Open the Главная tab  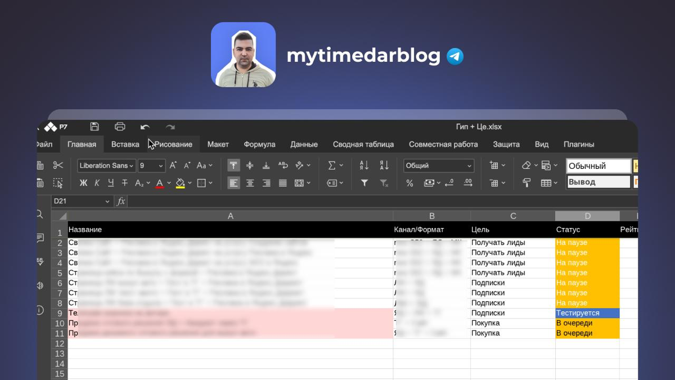coord(82,144)
